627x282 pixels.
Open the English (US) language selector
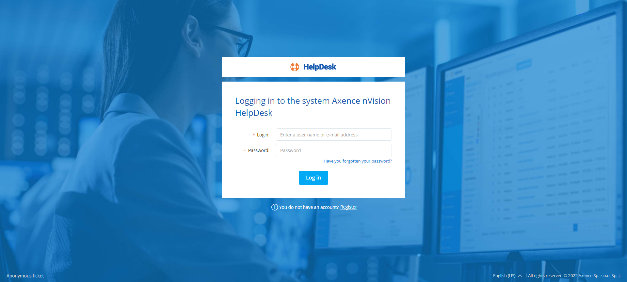tap(504, 276)
